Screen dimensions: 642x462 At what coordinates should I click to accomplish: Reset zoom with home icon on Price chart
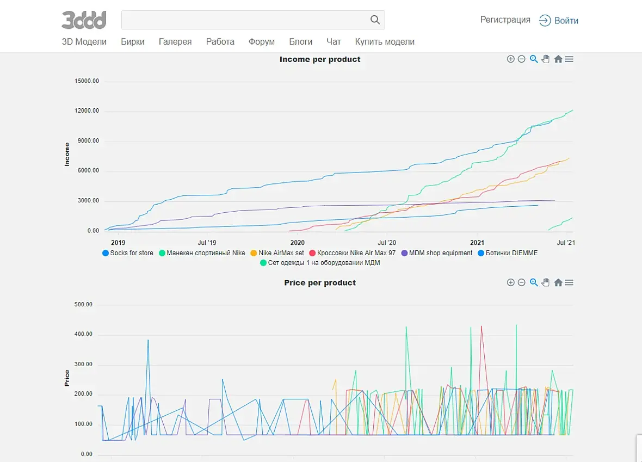click(x=558, y=282)
